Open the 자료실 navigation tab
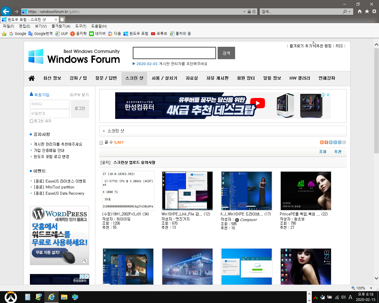 point(192,78)
